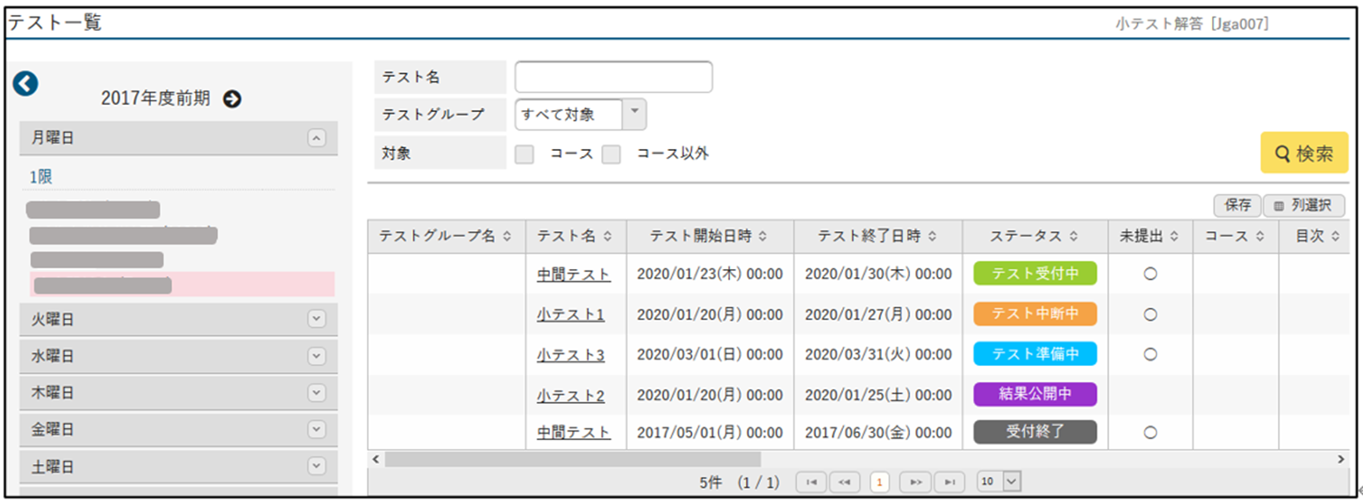Go to next term with arrow icon
1363x501 pixels.
[232, 99]
